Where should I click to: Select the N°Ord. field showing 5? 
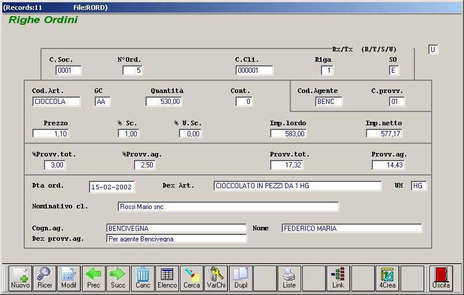(x=133, y=70)
